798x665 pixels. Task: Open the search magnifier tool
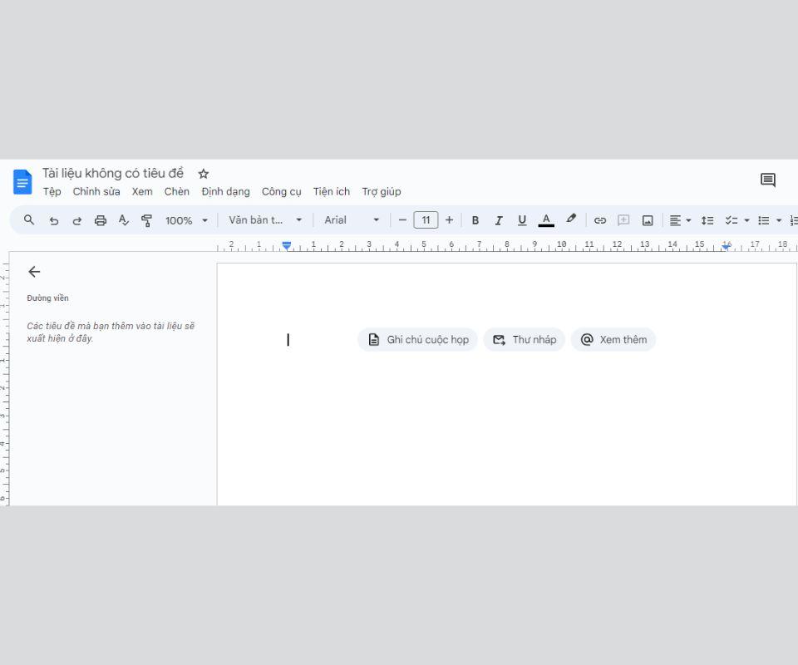29,220
